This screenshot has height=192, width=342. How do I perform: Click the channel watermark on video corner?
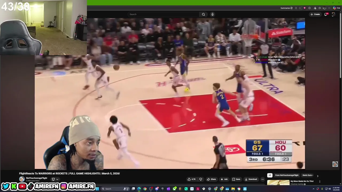pos(335,164)
